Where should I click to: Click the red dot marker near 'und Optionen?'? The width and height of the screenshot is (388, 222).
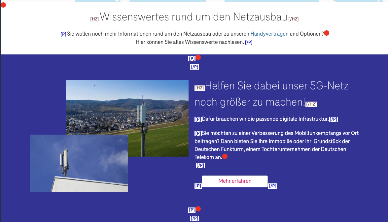click(x=326, y=33)
